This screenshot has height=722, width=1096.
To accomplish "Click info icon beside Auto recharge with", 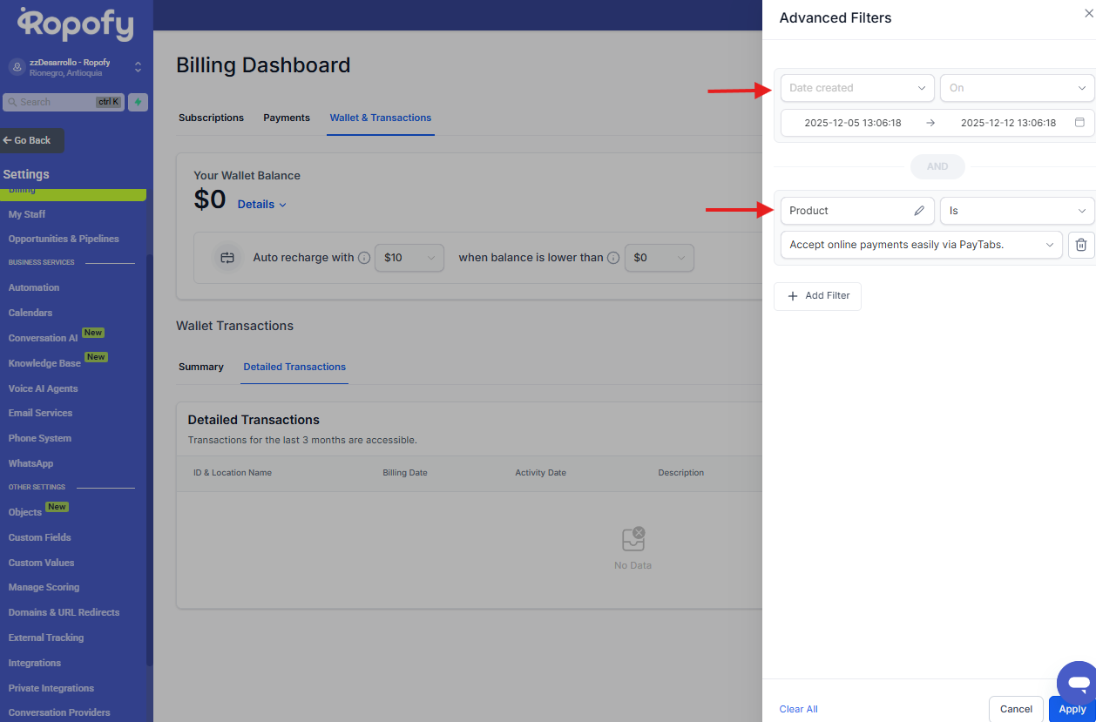I will (364, 258).
